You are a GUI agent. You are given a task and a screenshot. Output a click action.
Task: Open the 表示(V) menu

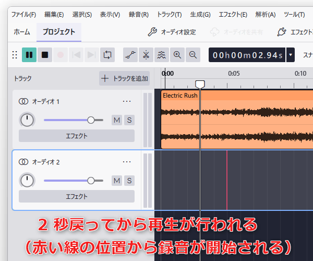[x=110, y=15]
